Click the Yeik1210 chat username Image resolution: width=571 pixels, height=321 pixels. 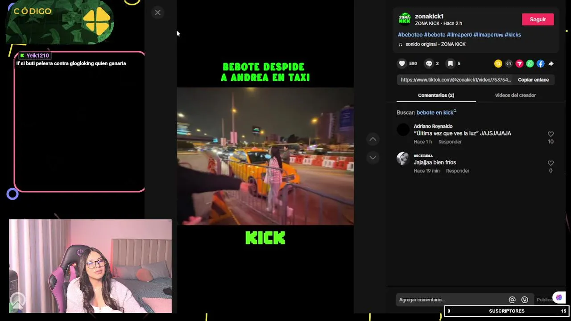(37, 56)
